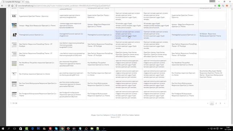Open Task View on the taskbar
The height and width of the screenshot is (131, 233).
pyautogui.click(x=15, y=128)
